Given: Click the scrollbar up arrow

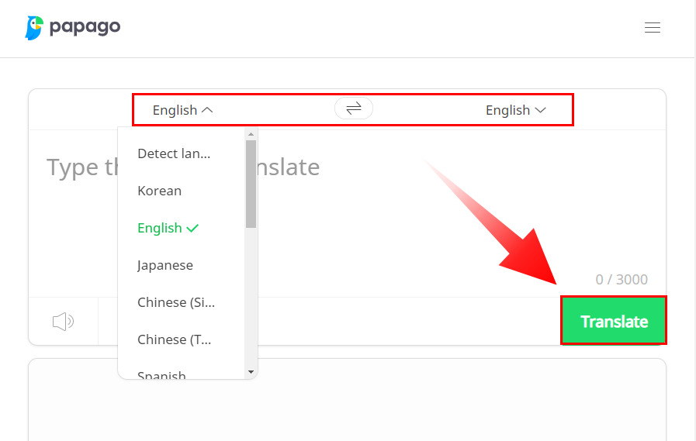Looking at the screenshot, I should pyautogui.click(x=251, y=134).
